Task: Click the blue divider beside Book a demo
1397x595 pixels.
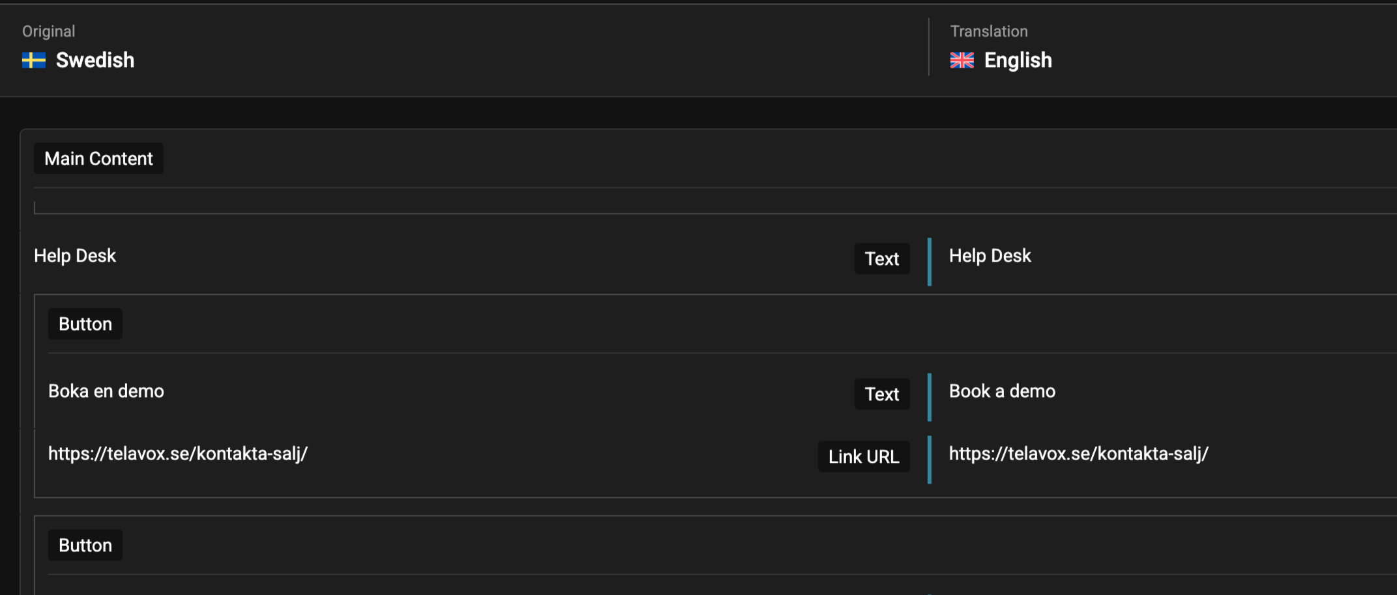Action: (x=929, y=396)
